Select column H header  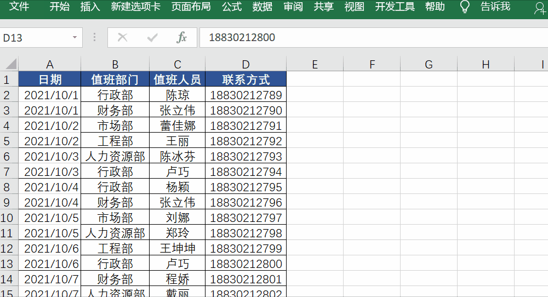coord(486,64)
